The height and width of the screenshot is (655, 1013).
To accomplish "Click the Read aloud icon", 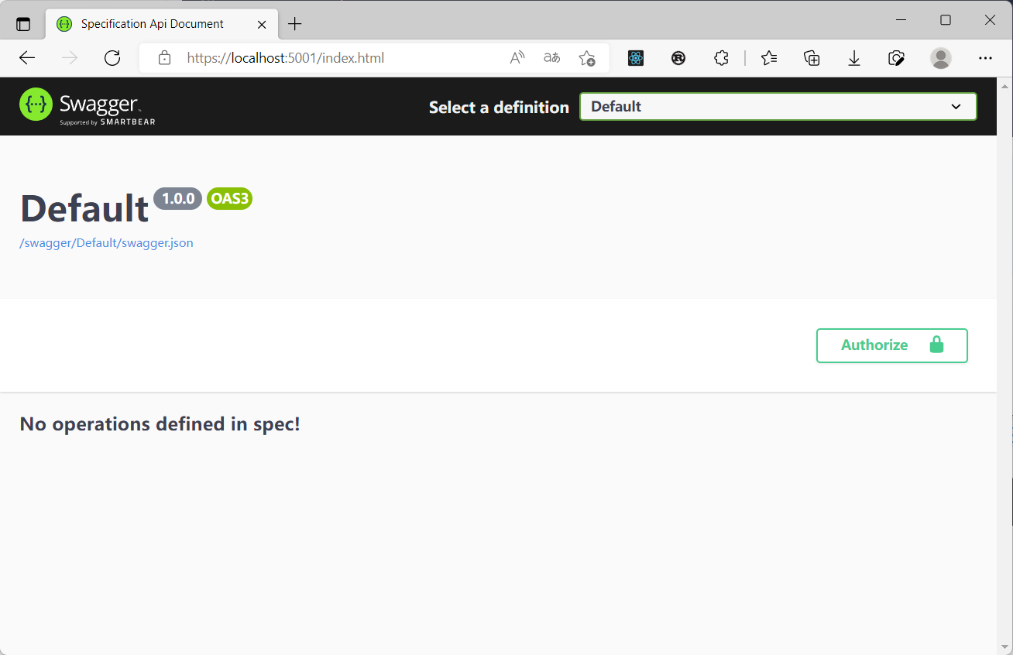I will point(517,58).
